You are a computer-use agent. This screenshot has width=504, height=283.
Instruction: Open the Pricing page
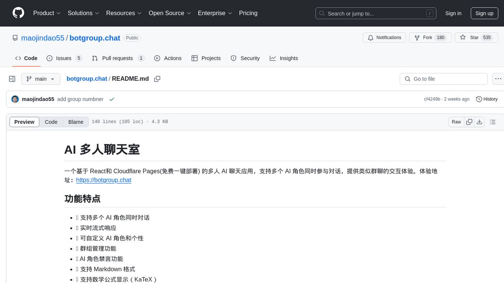(x=248, y=13)
